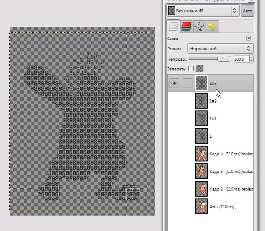Select layer 'Кадр 2 (110ms)'

(210, 189)
